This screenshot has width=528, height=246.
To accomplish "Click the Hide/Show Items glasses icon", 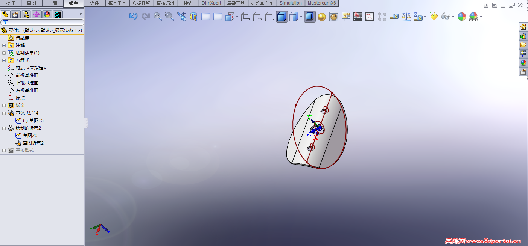I will click(x=446, y=17).
